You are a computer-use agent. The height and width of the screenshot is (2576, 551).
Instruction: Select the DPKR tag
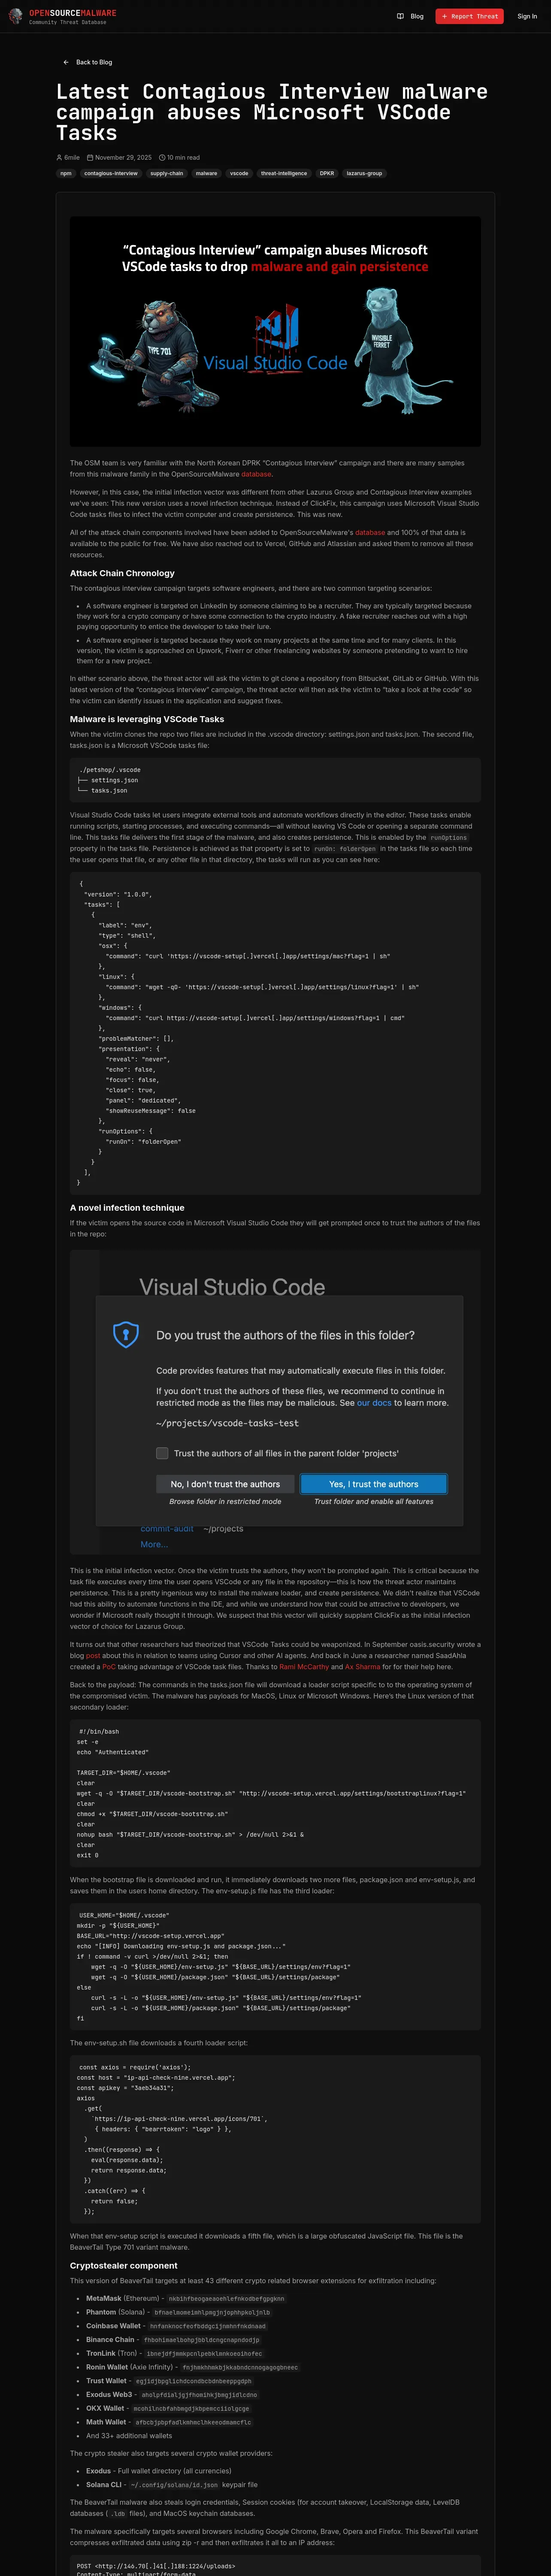(327, 173)
